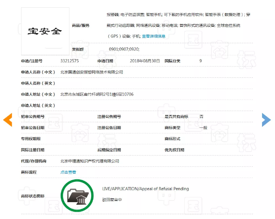Click the 优先权日期 label
This screenshot has height=219, width=275.
(x=174, y=150)
